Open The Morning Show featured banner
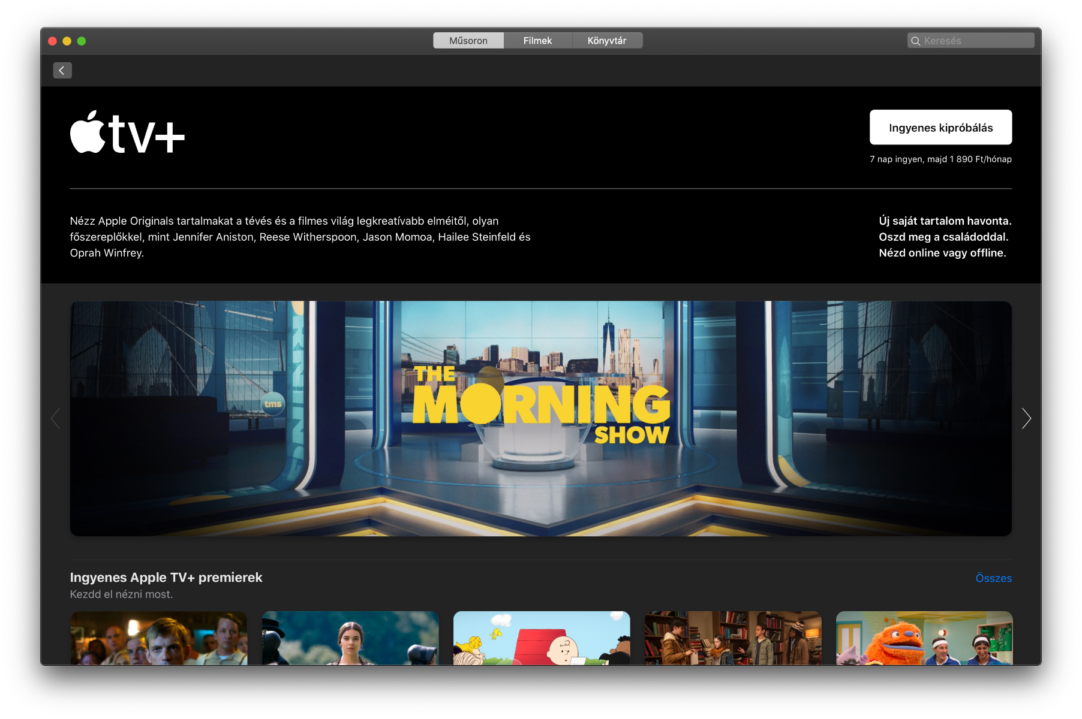 click(540, 418)
